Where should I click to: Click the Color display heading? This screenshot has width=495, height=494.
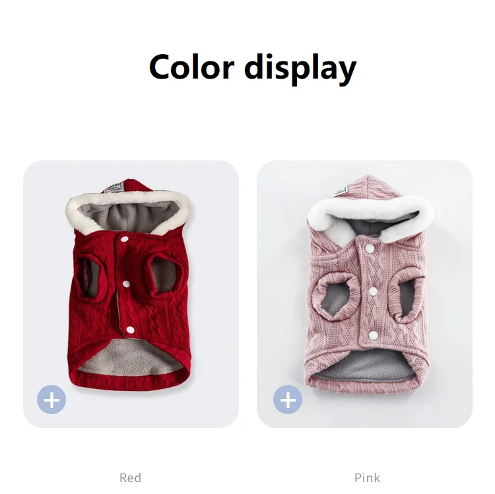click(253, 68)
